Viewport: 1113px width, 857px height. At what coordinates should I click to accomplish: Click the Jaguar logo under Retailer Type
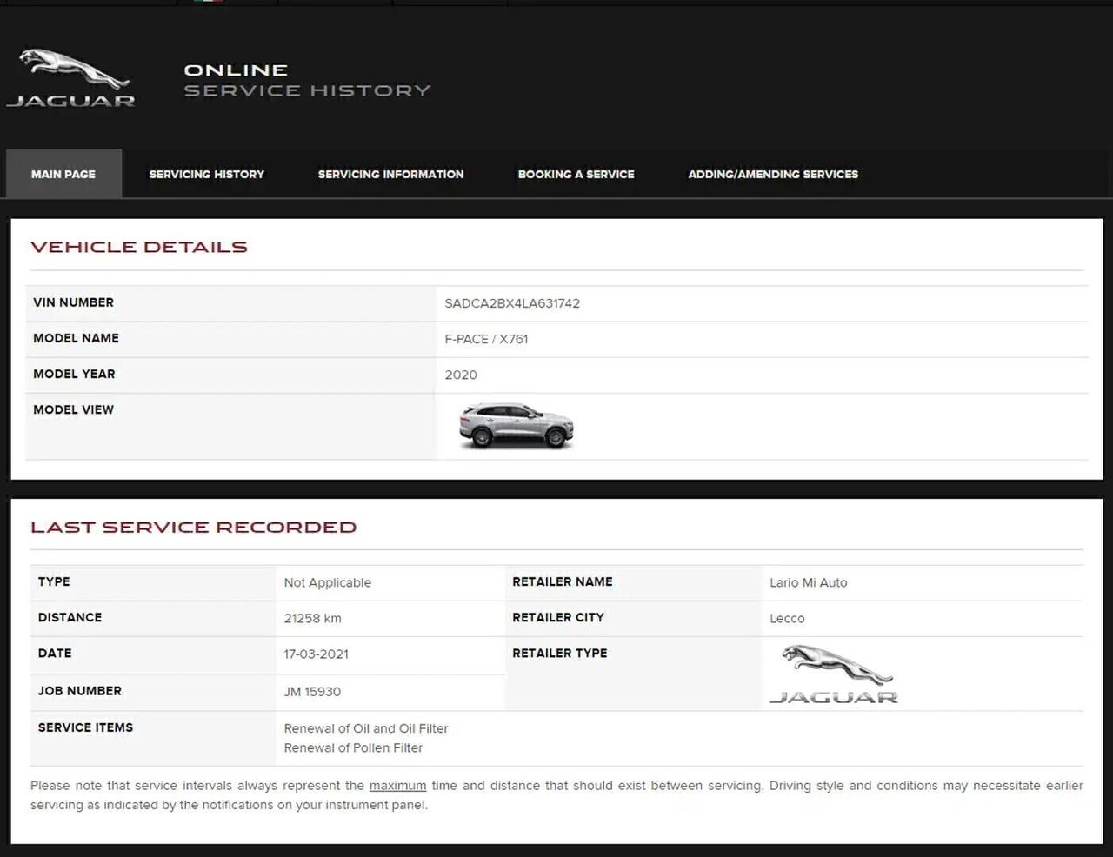[x=832, y=674]
